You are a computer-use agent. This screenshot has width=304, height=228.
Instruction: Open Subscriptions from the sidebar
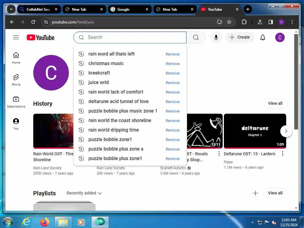click(16, 102)
